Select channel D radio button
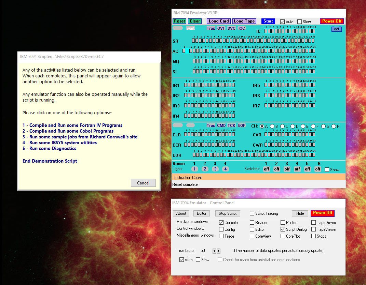 [x=293, y=126]
